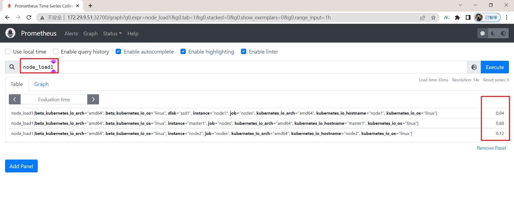
Task: Open the tab search chevron
Action: (x=460, y=5)
